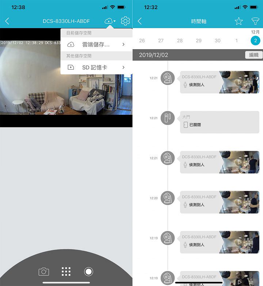Select highlighted date 2 in December
The image size is (263, 286).
tap(255, 40)
